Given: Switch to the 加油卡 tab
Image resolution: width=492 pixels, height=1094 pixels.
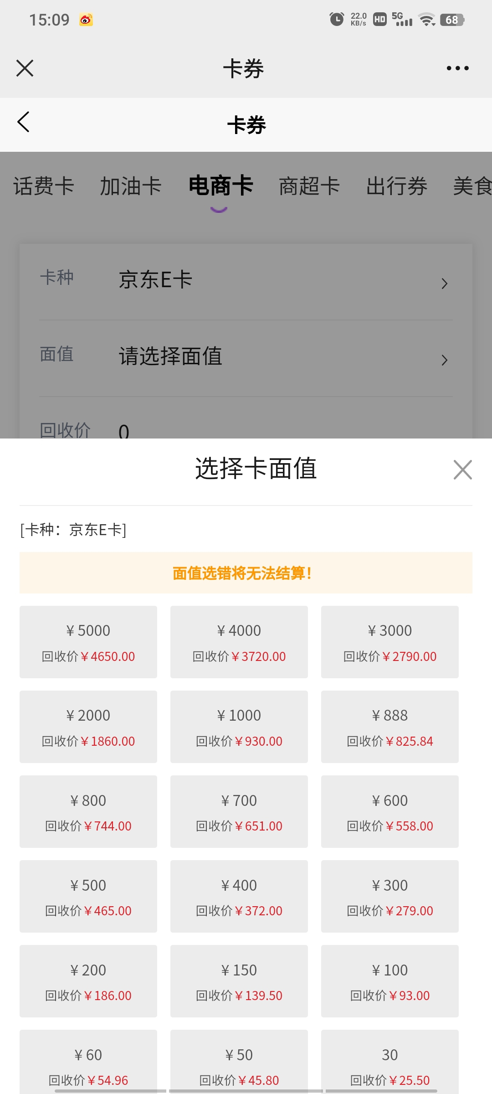Looking at the screenshot, I should click(131, 186).
